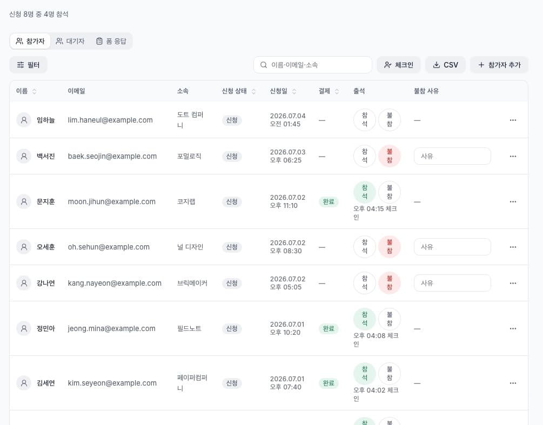This screenshot has height=425, width=543.
Task: Toggle 참석 for 문지훈
Action: [x=365, y=192]
